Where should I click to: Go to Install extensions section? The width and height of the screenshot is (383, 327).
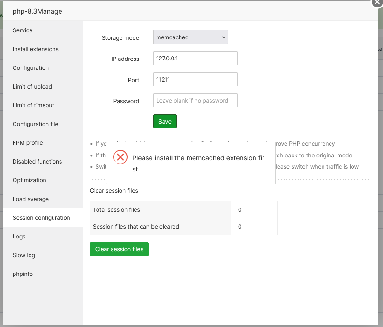[x=36, y=49]
